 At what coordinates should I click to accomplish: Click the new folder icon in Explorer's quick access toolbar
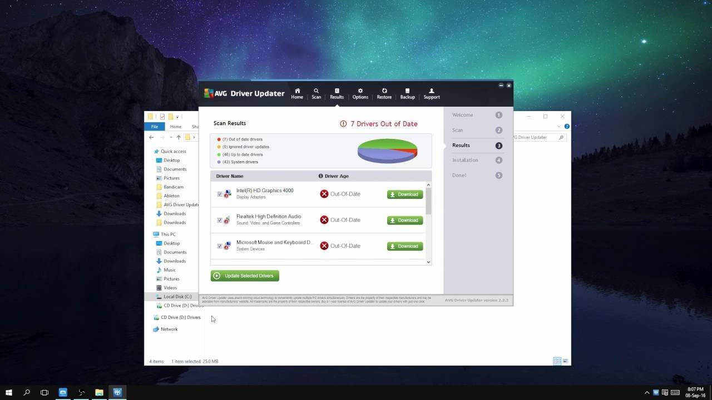pyautogui.click(x=171, y=117)
